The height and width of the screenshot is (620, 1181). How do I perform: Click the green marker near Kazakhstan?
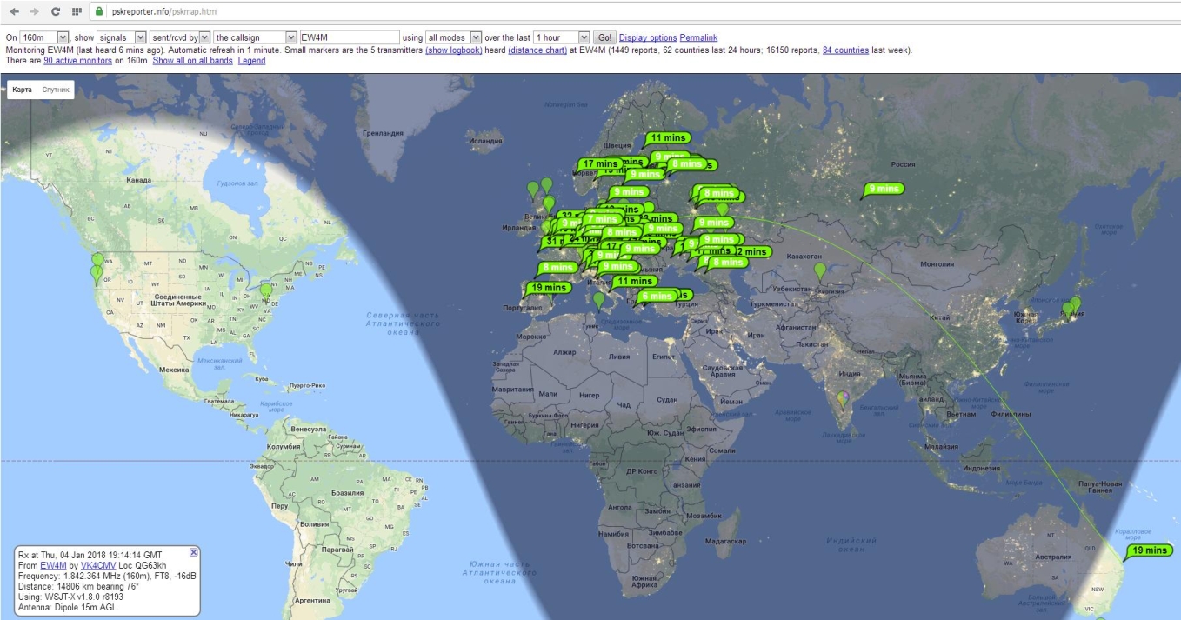(819, 270)
